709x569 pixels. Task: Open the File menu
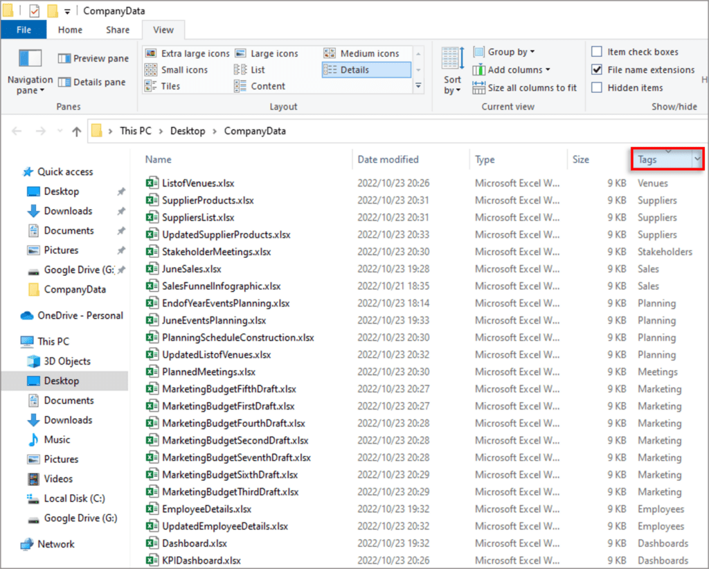[x=24, y=30]
